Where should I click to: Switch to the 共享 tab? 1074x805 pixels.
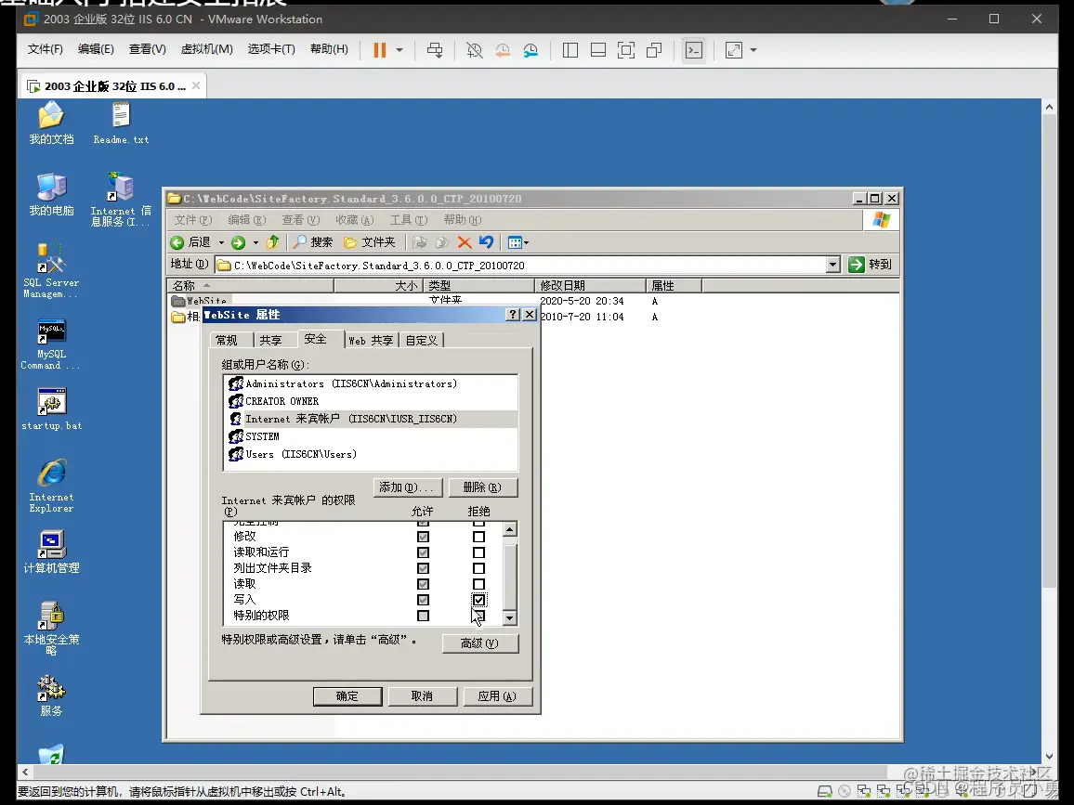click(270, 340)
